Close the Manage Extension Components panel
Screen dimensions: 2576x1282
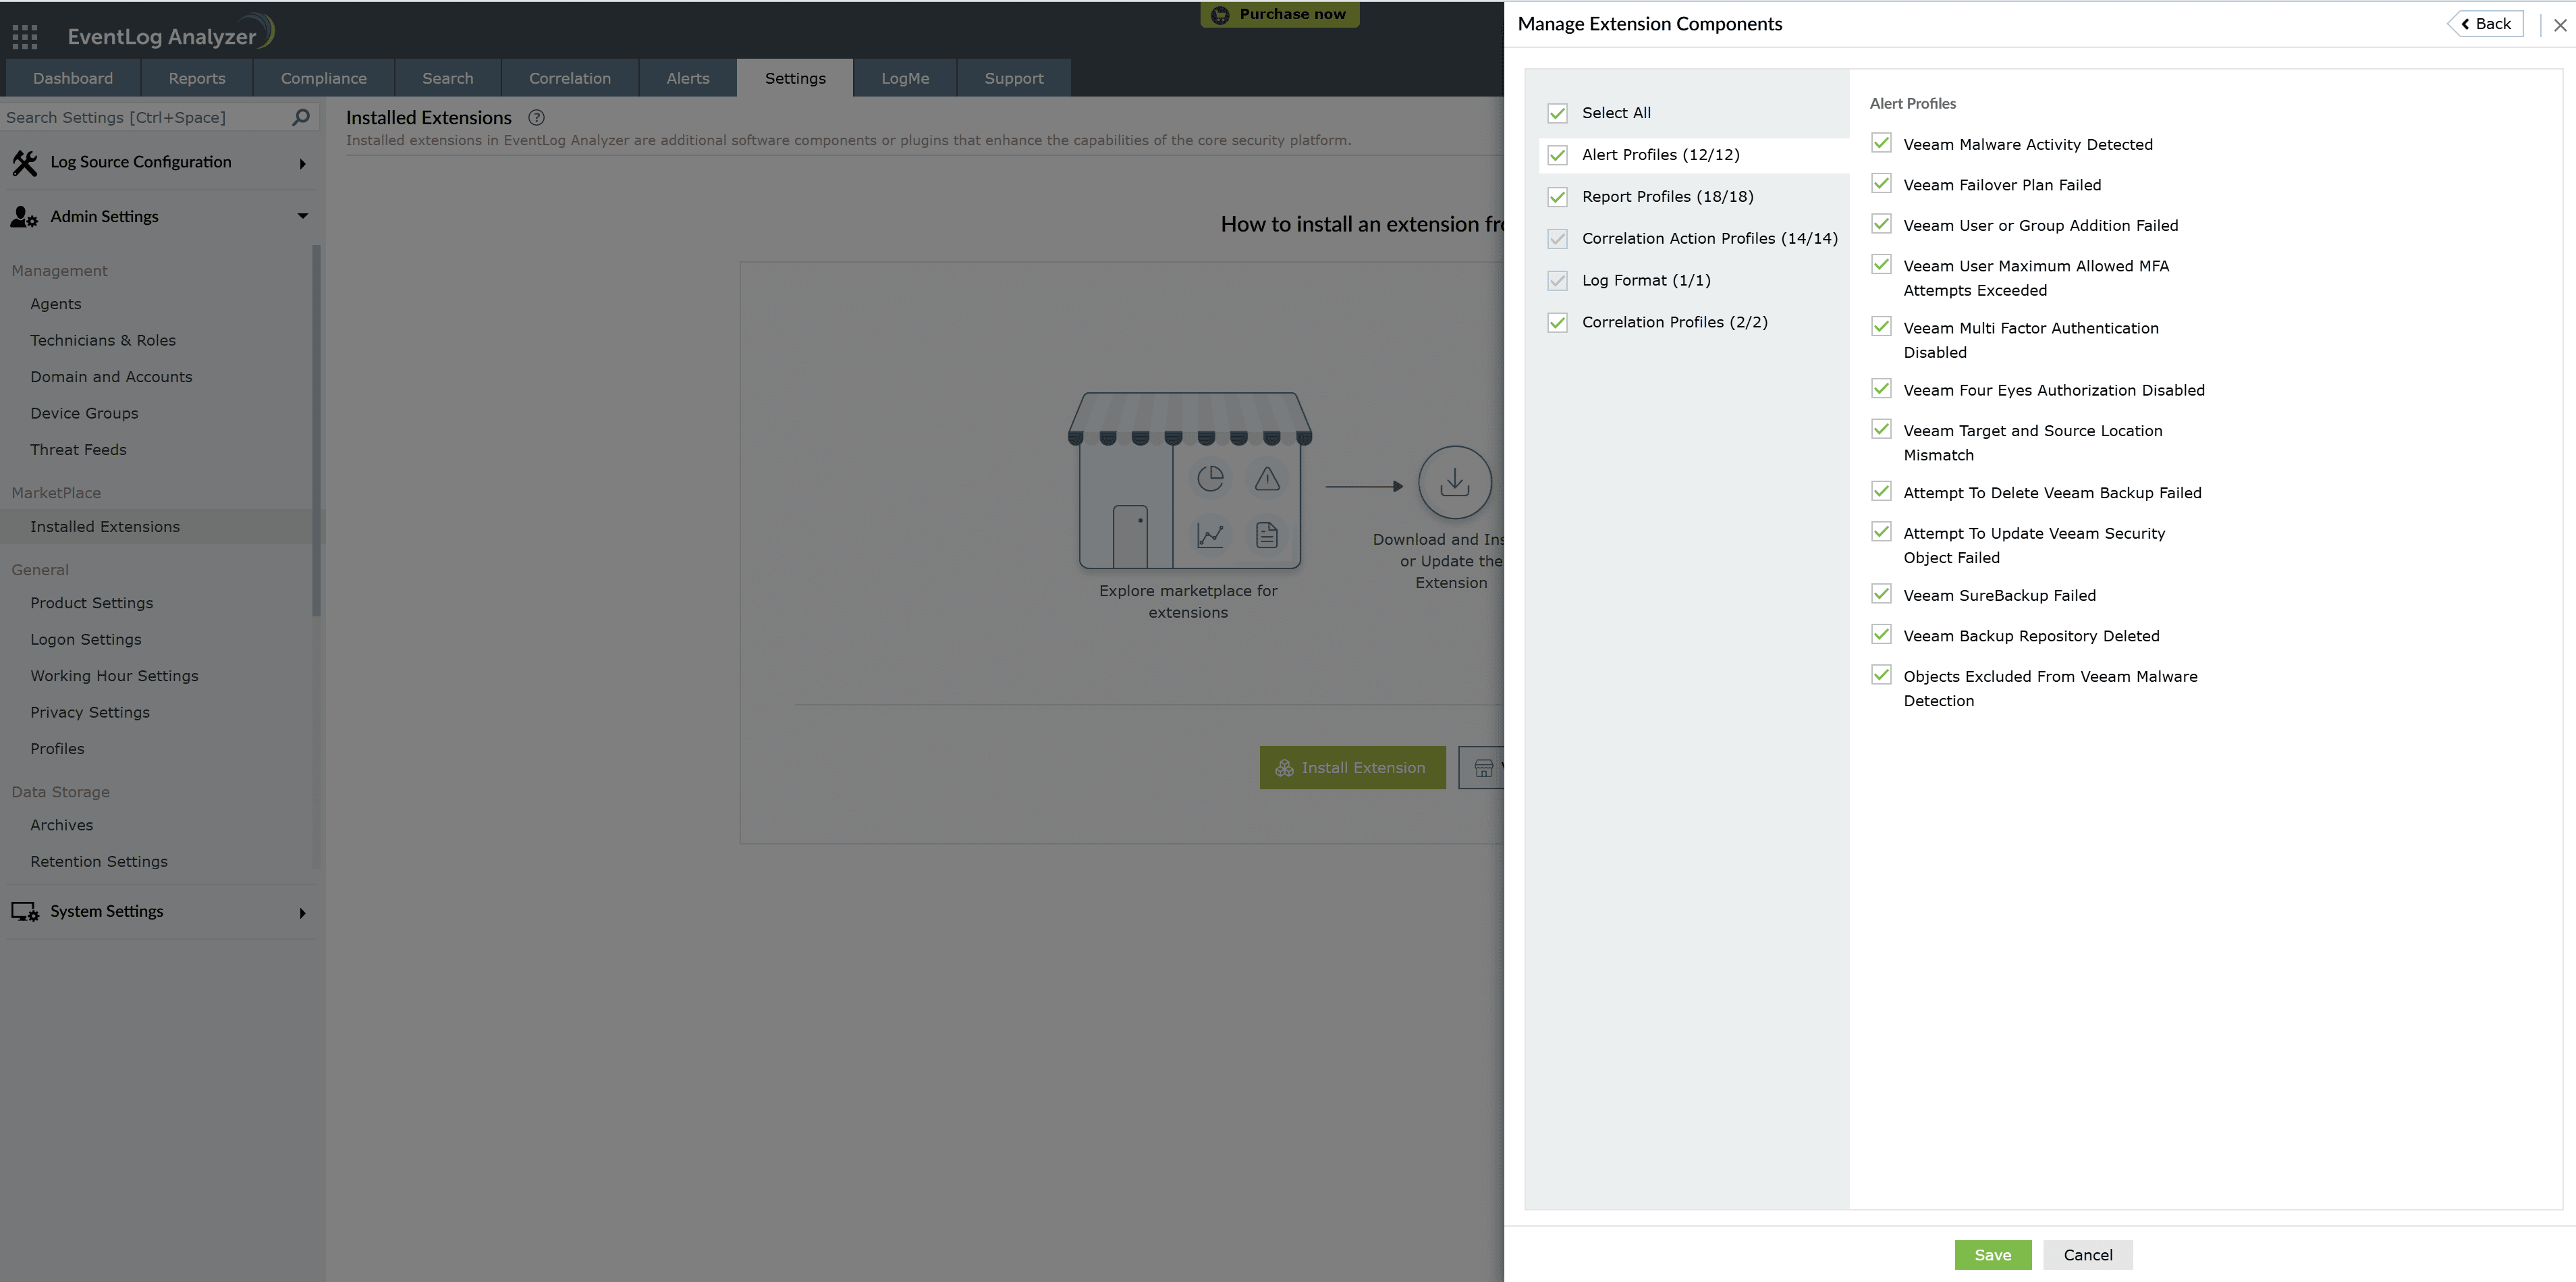click(x=2559, y=25)
